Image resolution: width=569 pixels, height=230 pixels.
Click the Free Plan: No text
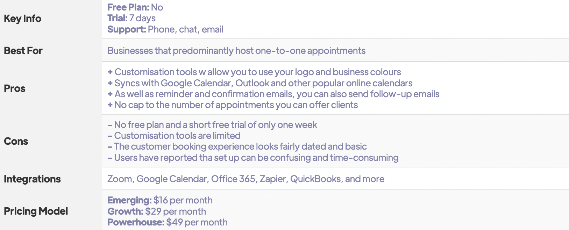135,7
